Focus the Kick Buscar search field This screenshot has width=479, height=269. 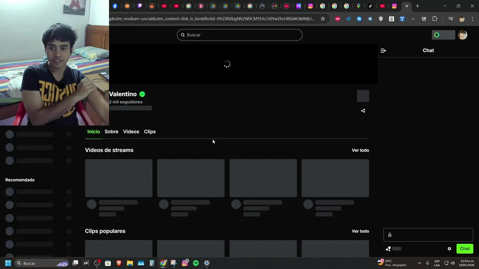[x=239, y=35]
